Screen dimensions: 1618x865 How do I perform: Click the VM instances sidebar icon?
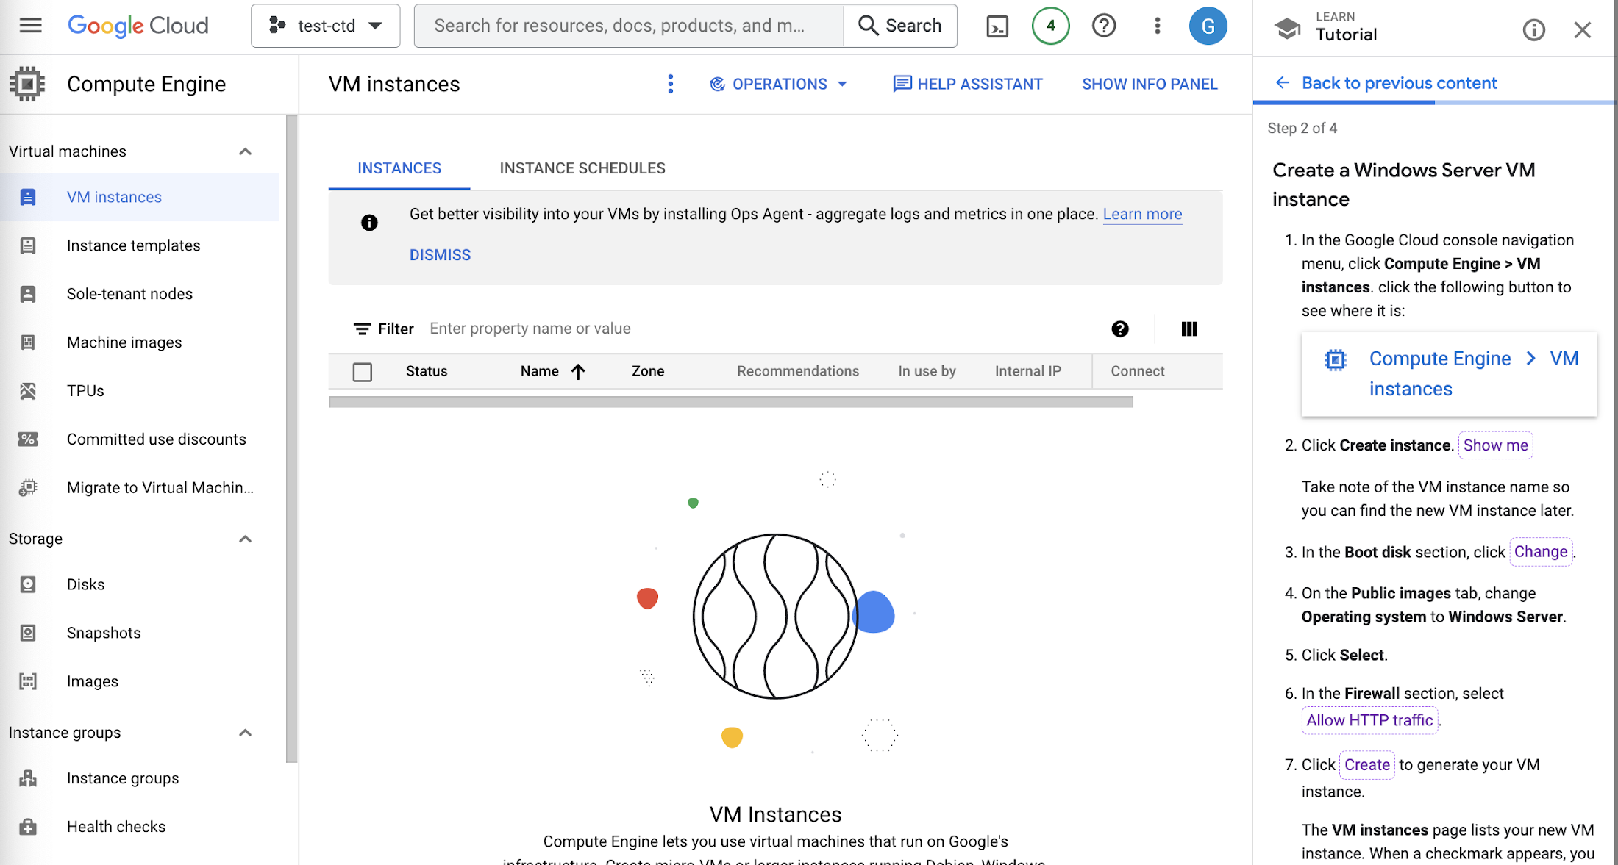pos(28,197)
